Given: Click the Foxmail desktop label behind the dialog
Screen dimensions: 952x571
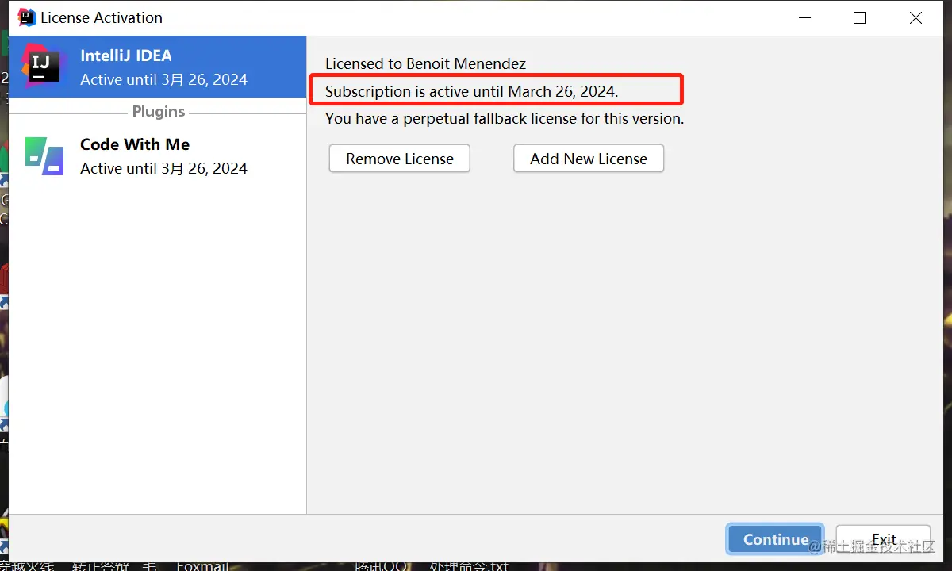Looking at the screenshot, I should click(x=202, y=566).
